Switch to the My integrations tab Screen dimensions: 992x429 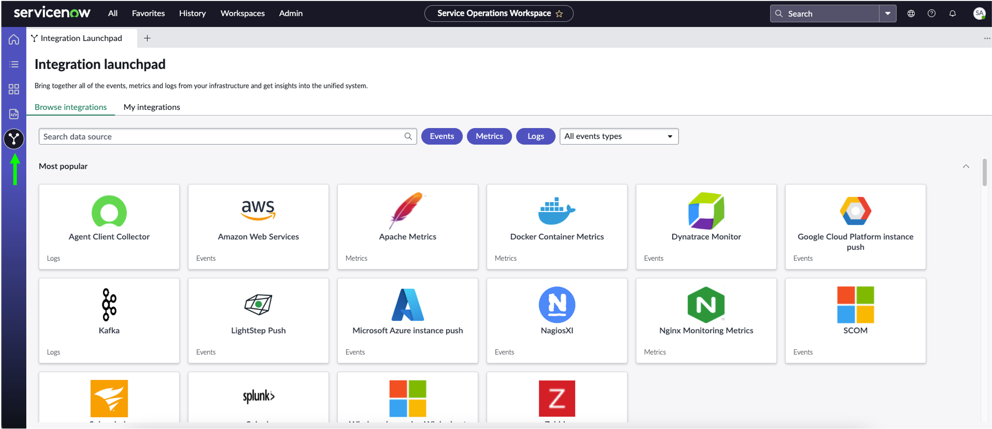(152, 107)
